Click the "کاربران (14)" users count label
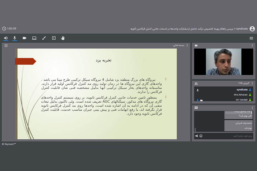The height and width of the screenshot is (171, 257). pyautogui.click(x=244, y=83)
